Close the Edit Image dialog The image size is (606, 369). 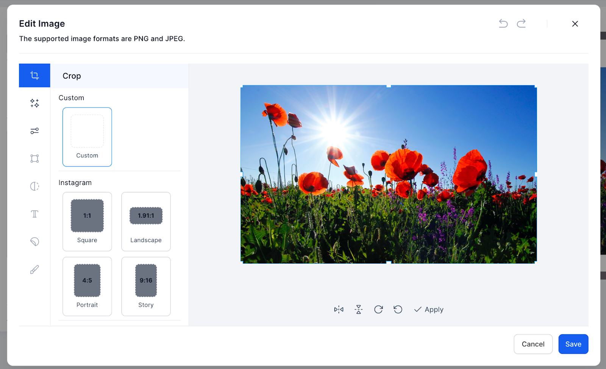coord(575,24)
